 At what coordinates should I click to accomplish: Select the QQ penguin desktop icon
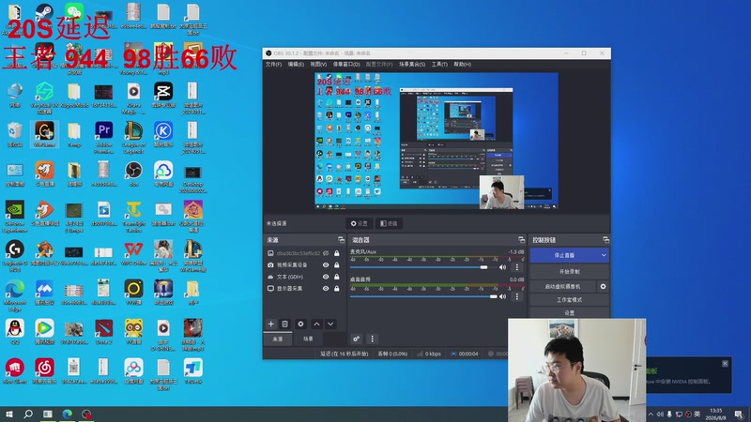click(15, 332)
